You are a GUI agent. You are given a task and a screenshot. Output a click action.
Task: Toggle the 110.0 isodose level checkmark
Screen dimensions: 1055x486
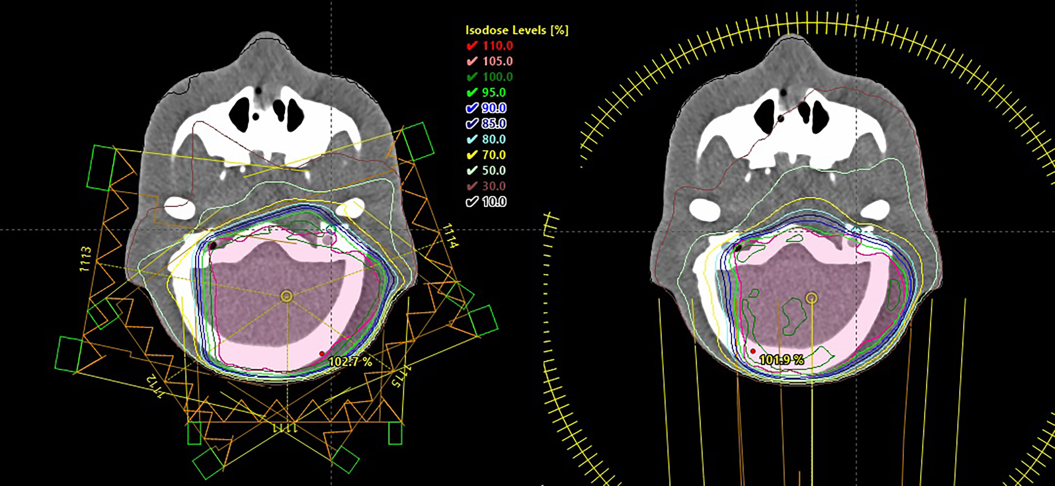coord(472,45)
